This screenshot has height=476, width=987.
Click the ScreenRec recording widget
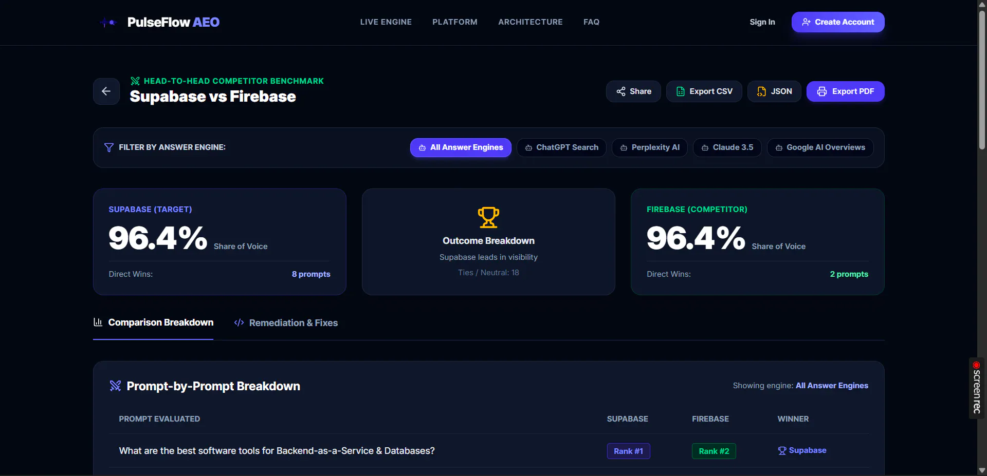click(x=977, y=388)
